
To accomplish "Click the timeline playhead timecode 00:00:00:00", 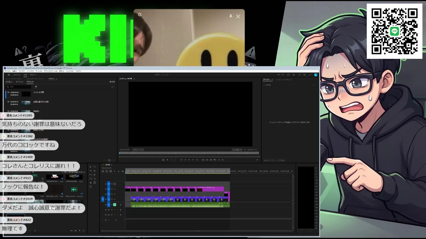I will point(107,168).
